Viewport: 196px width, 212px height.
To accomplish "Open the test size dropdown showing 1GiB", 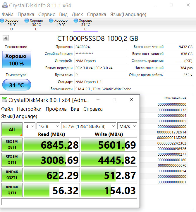I will pyautogui.click(x=48, y=126).
